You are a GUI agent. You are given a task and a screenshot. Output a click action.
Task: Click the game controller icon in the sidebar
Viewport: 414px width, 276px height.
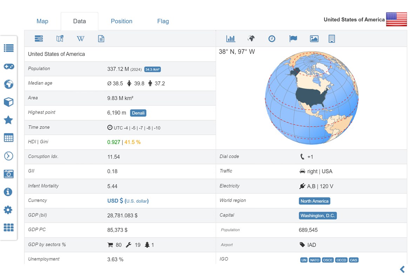tap(8, 66)
